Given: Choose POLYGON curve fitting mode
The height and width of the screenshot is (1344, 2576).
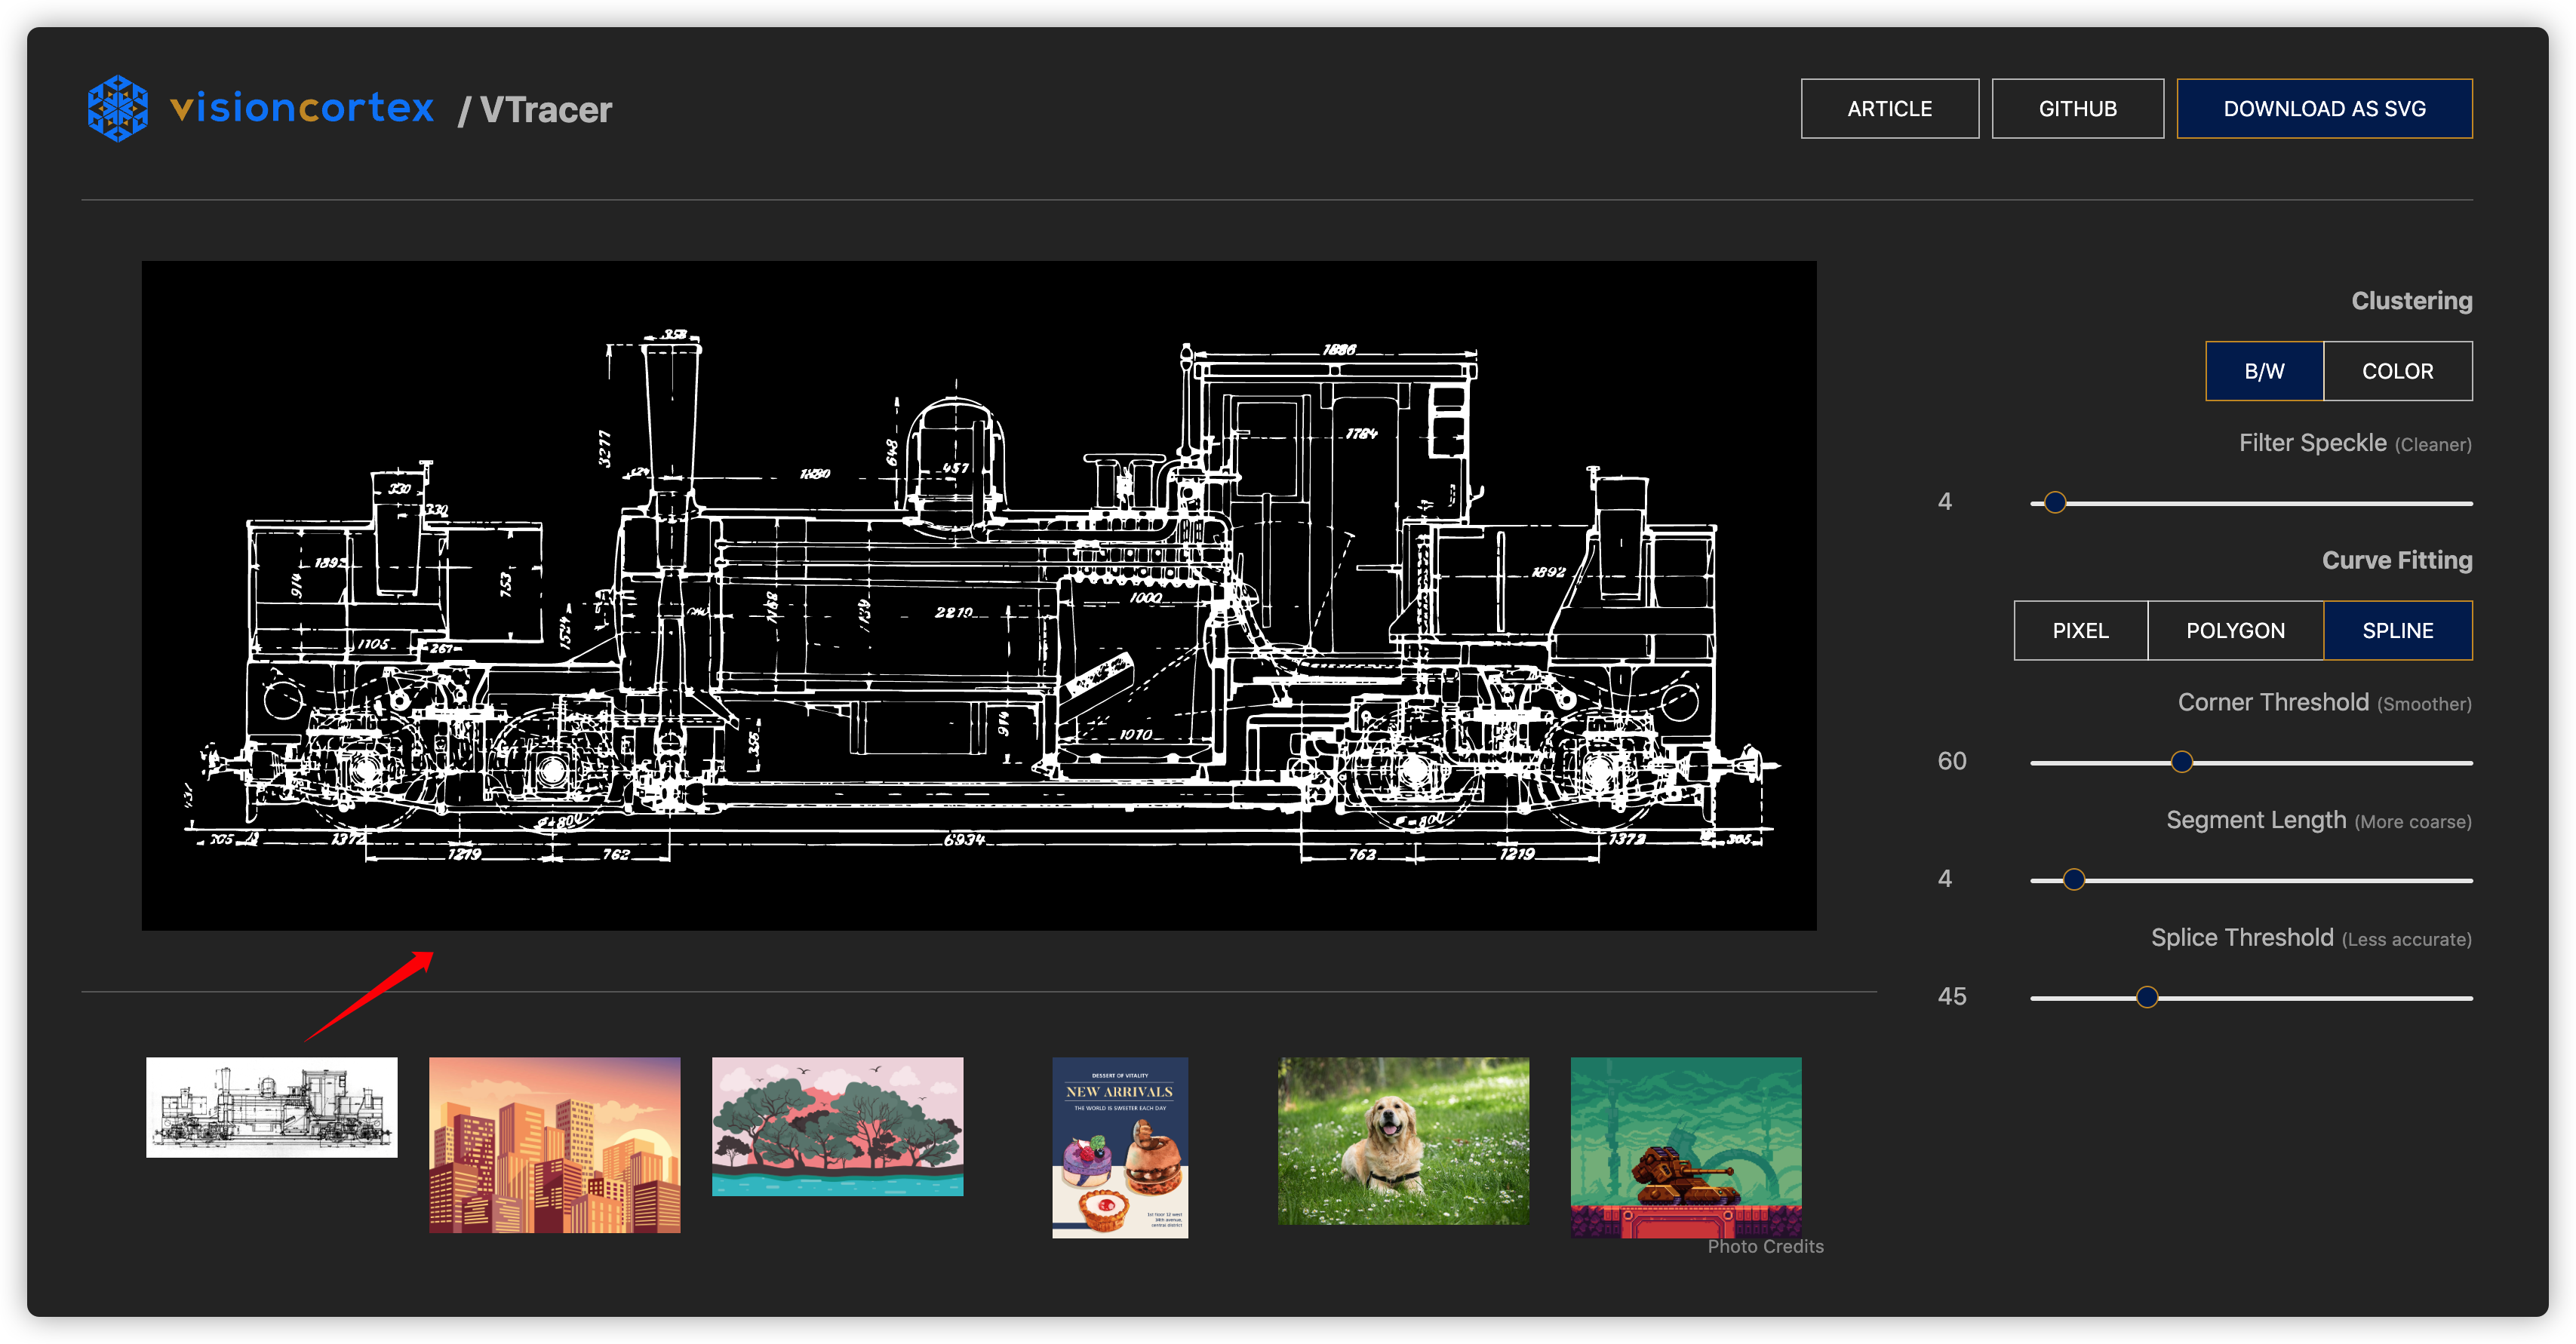Looking at the screenshot, I should coord(2235,631).
